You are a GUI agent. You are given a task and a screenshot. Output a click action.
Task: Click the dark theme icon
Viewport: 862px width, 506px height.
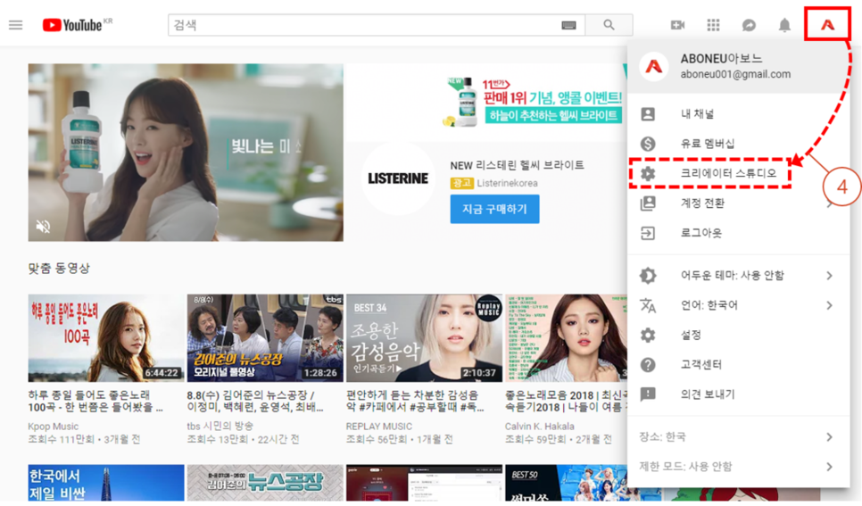tap(648, 275)
